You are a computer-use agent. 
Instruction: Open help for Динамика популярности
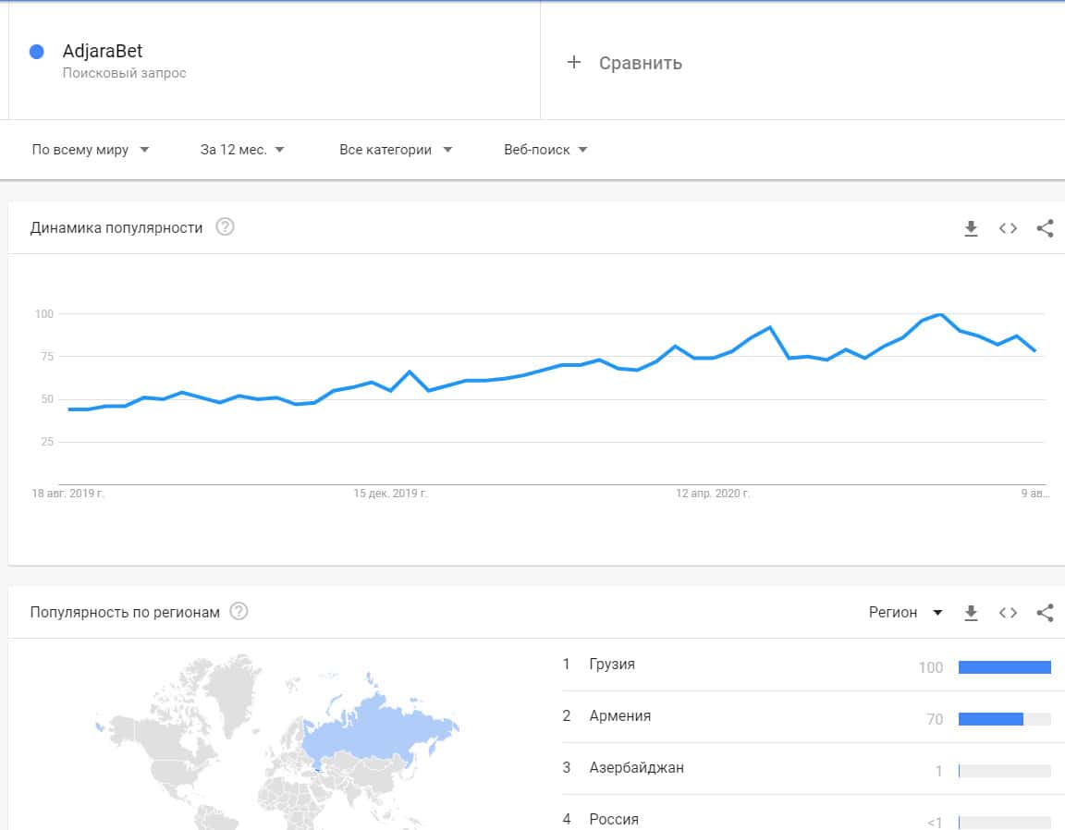click(x=225, y=227)
